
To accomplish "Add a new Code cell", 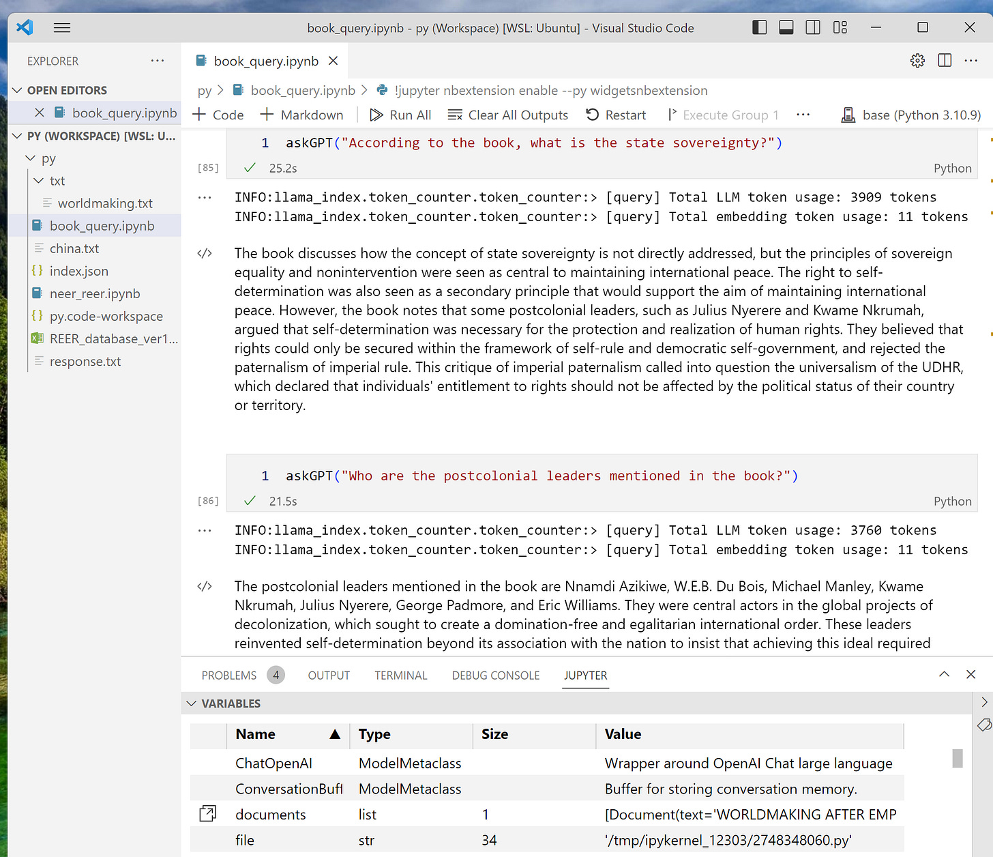I will (x=218, y=115).
